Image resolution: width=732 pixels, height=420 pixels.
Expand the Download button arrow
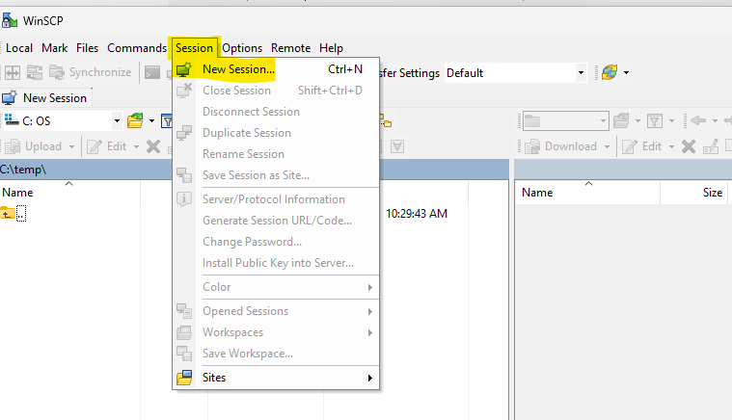[x=607, y=146]
